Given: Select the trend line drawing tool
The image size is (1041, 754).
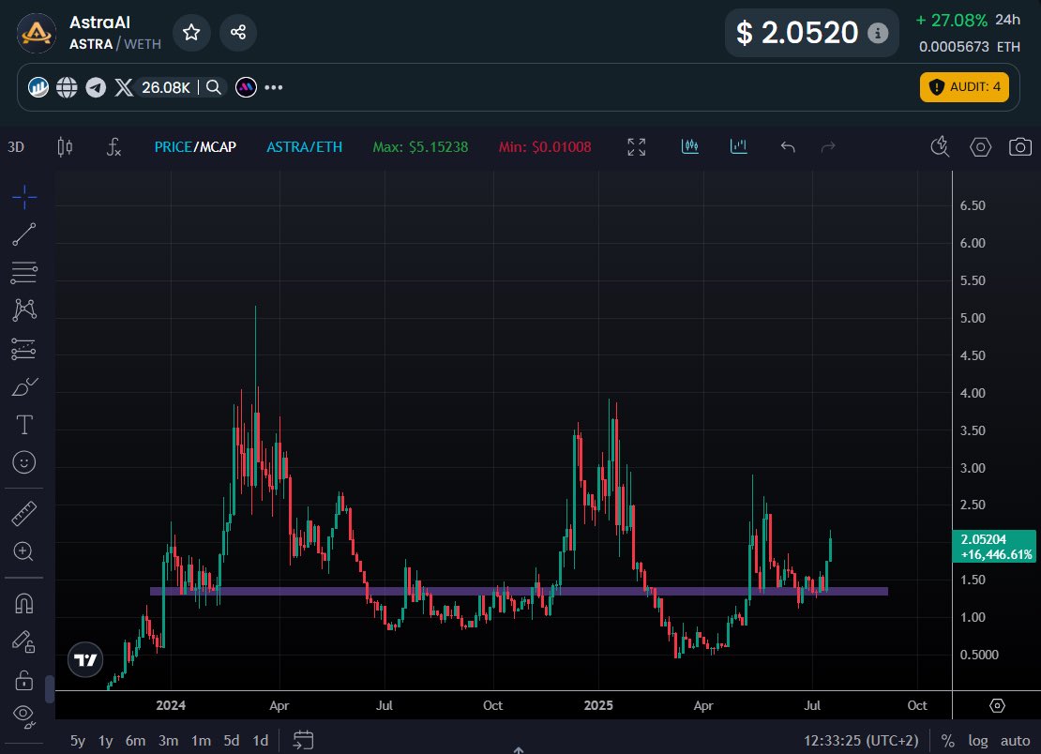Looking at the screenshot, I should tap(23, 234).
